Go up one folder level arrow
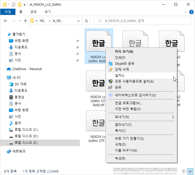Image resolution: width=195 pixels, height=175 pixels. [x=25, y=21]
